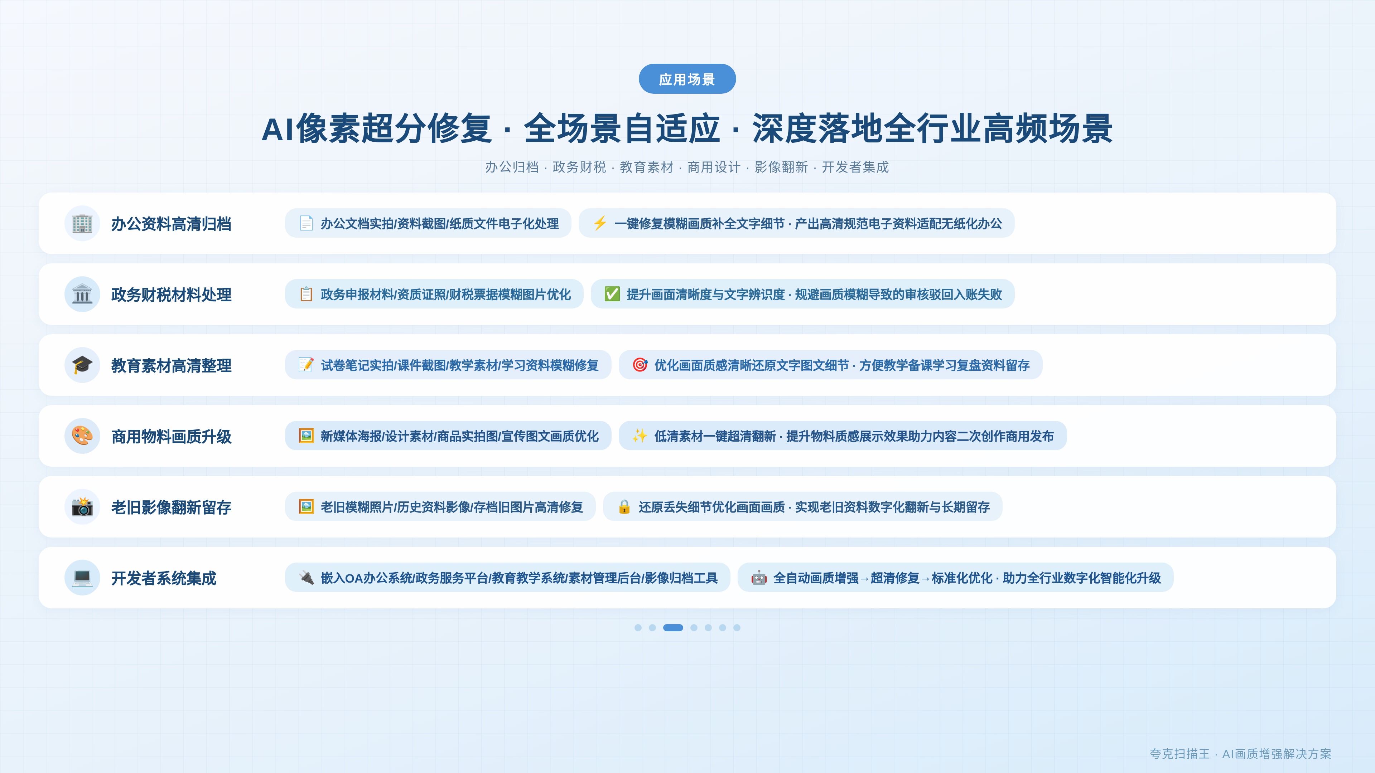1375x773 pixels.
Task: Click the government building icon for 政务财税材料处理
Action: [82, 295]
